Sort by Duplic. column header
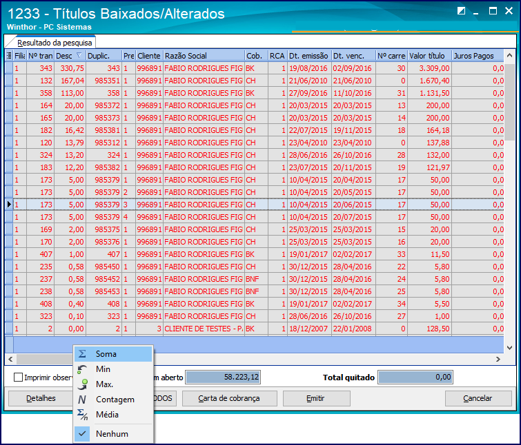The width and height of the screenshot is (521, 445). coord(104,56)
